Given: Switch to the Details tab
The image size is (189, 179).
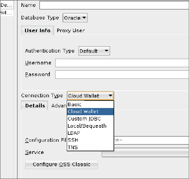Looking at the screenshot, I should click(35, 106).
